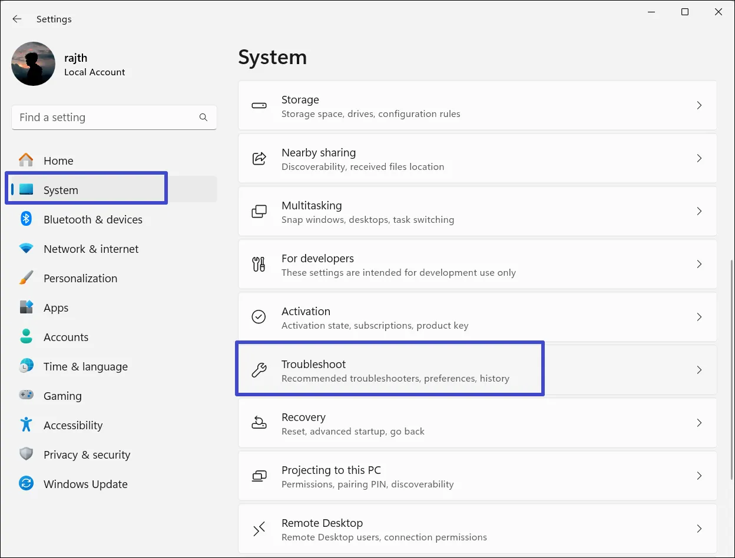Expand Projecting to this PC chevron
The width and height of the screenshot is (735, 558).
pyautogui.click(x=699, y=476)
